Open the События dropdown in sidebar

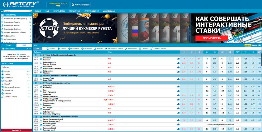[16, 67]
